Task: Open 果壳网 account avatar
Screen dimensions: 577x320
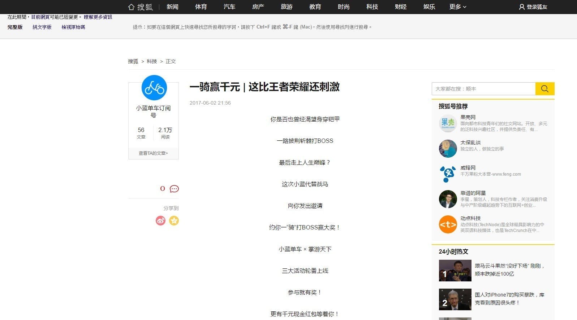Action: 448,123
